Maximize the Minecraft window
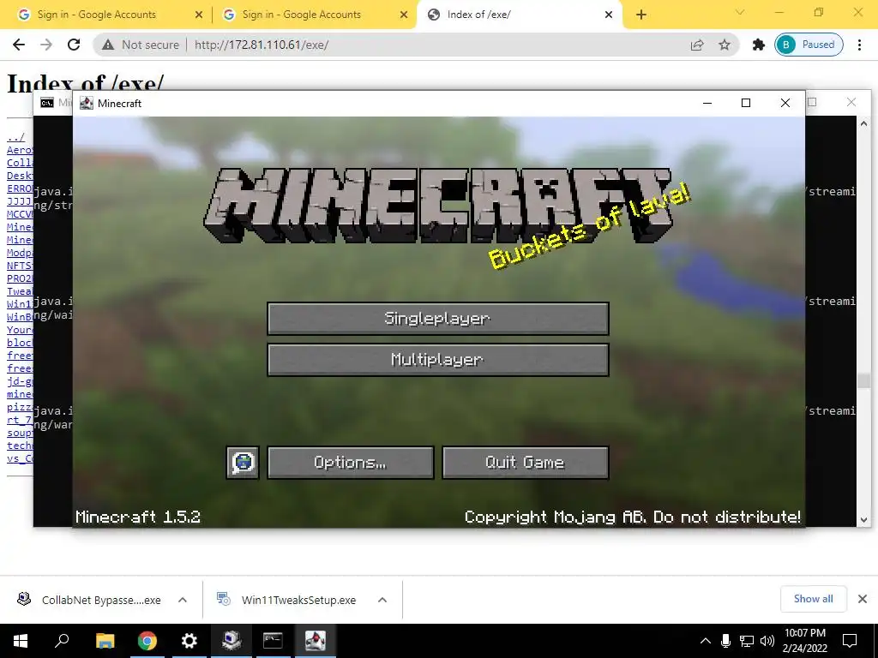Screen dimensions: 878x658 pyautogui.click(x=746, y=103)
